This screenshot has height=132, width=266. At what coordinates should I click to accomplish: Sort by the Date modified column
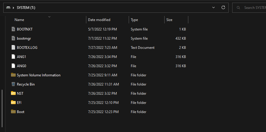point(99,20)
